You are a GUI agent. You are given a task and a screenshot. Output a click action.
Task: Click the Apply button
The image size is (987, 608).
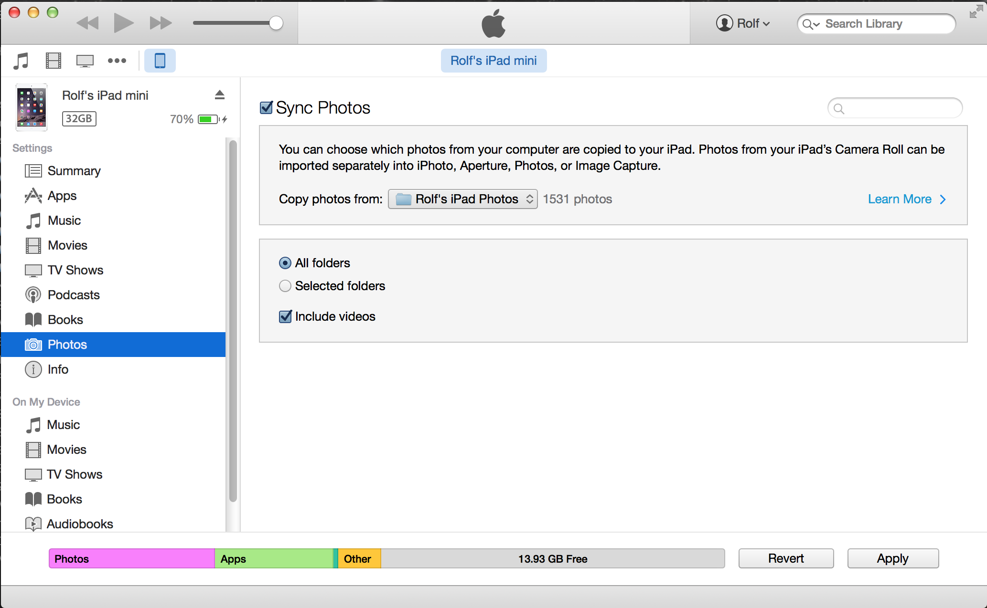[x=892, y=558]
